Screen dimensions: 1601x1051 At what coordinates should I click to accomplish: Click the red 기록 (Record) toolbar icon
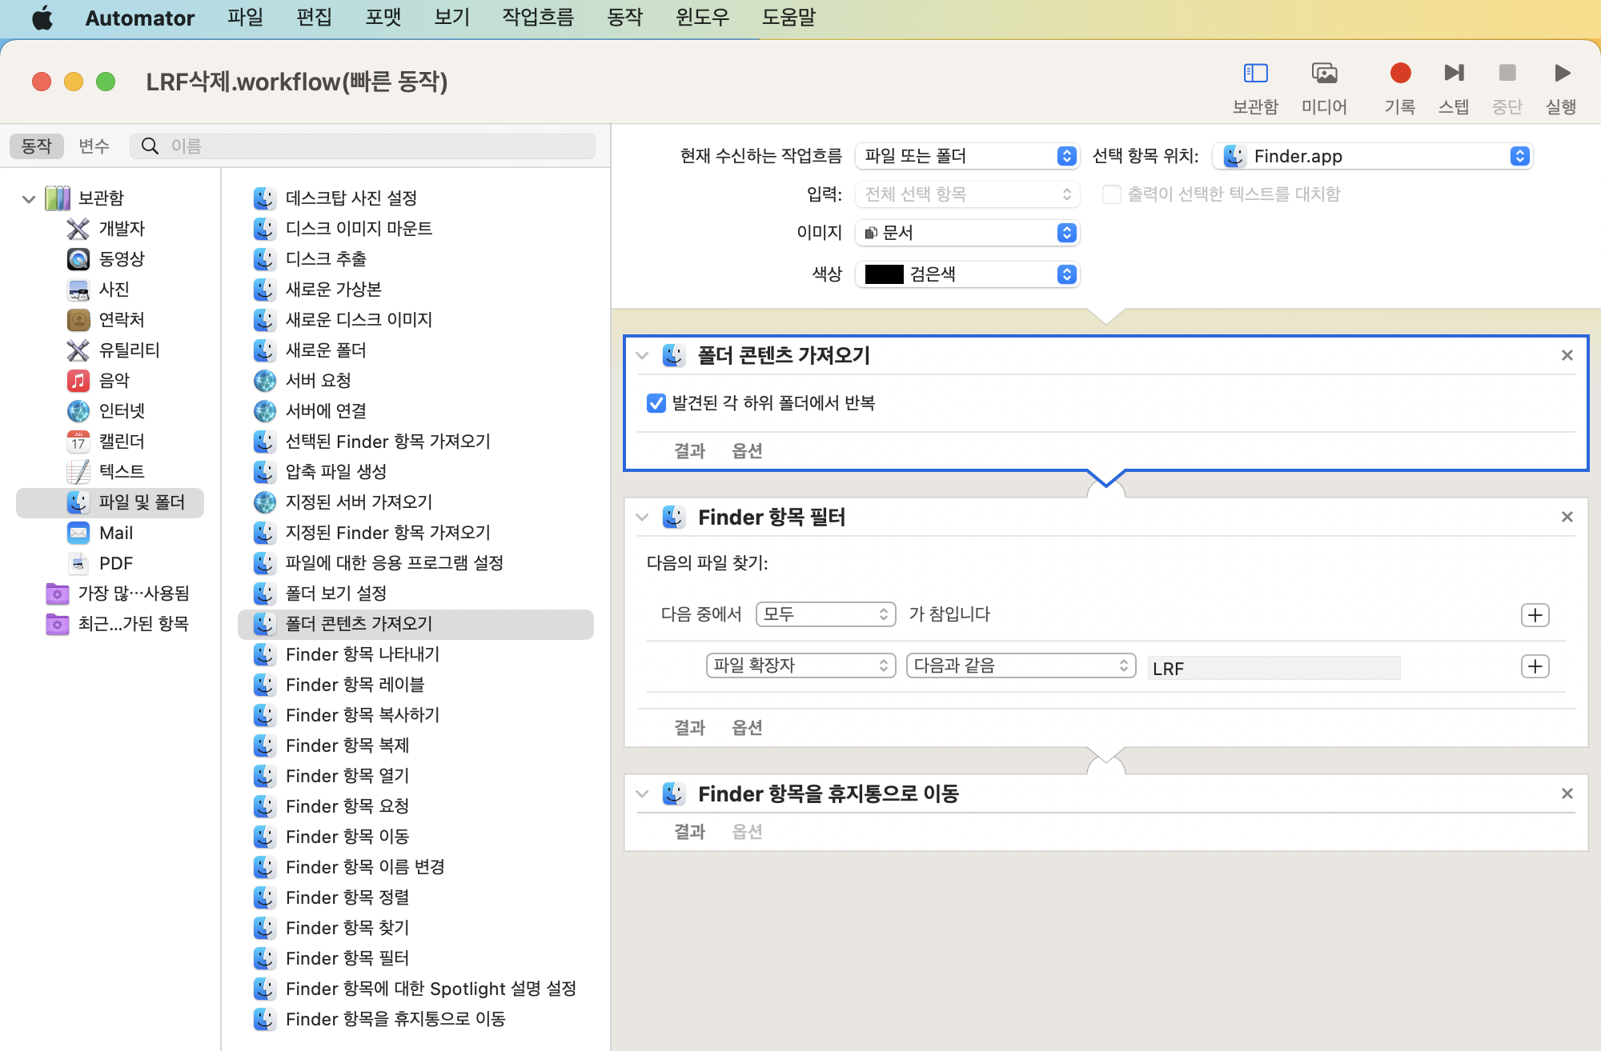pyautogui.click(x=1400, y=74)
